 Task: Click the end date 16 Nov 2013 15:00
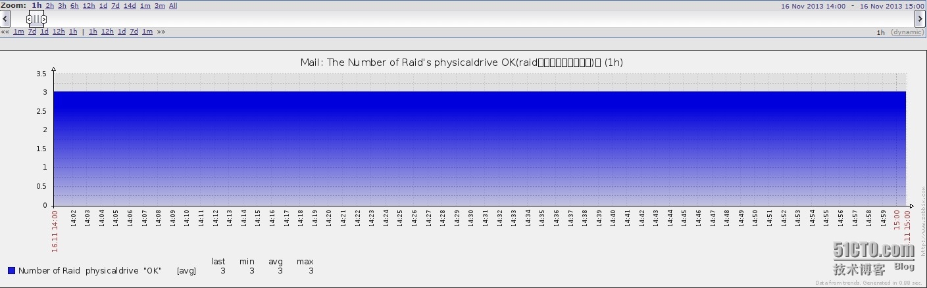[x=892, y=6]
